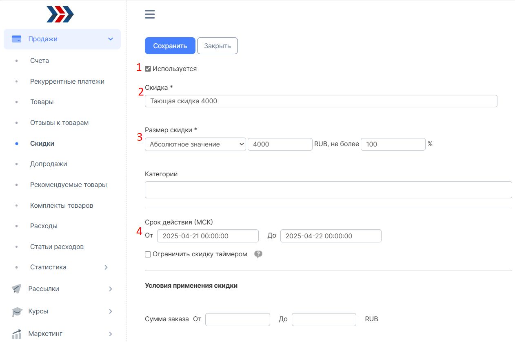The width and height of the screenshot is (515, 342).
Task: Click the Рассылки paper plane icon
Action: [16, 289]
